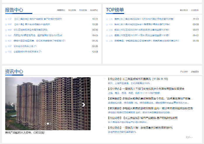Open the 华东区域2022年1-8月 TOP榜 link

[x=142, y=30]
